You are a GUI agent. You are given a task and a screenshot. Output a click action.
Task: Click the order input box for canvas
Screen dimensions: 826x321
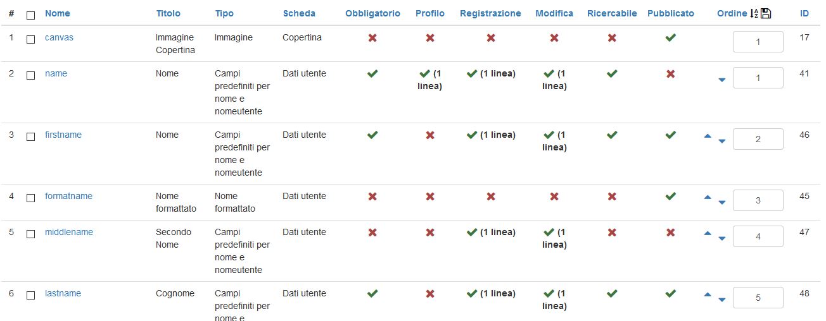758,42
